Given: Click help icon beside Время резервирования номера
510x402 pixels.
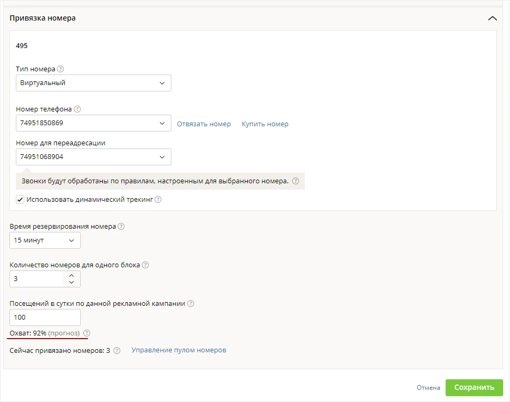Looking at the screenshot, I should [121, 227].
